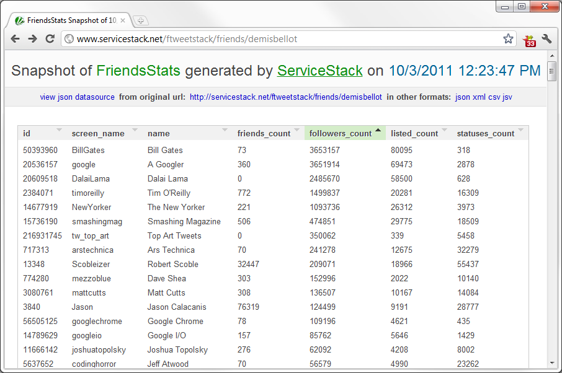The width and height of the screenshot is (562, 373).
Task: Sort by the statuses_count column arrow
Action: tap(521, 129)
